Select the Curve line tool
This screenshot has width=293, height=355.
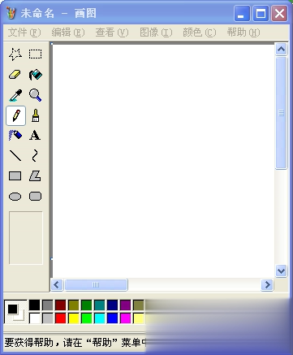(35, 156)
